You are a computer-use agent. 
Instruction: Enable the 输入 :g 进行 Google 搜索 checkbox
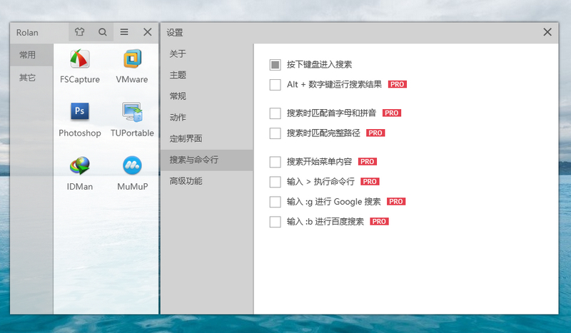point(276,202)
